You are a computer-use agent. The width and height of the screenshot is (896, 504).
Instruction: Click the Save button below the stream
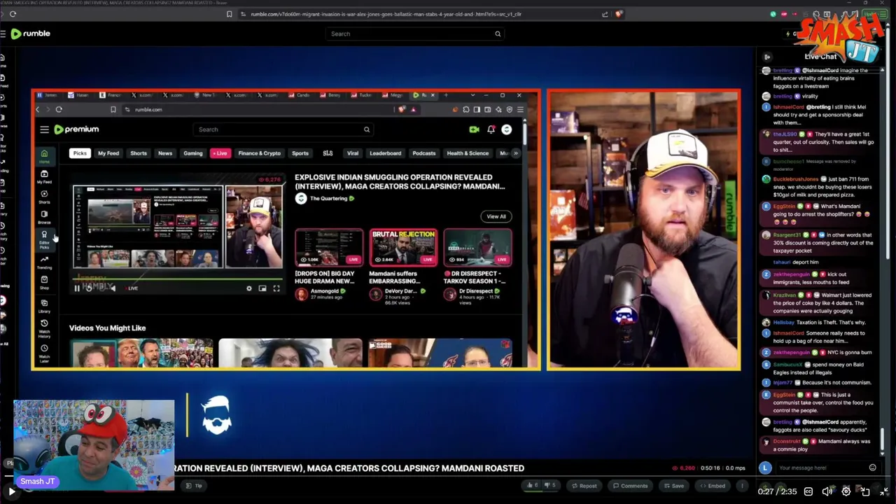(673, 486)
